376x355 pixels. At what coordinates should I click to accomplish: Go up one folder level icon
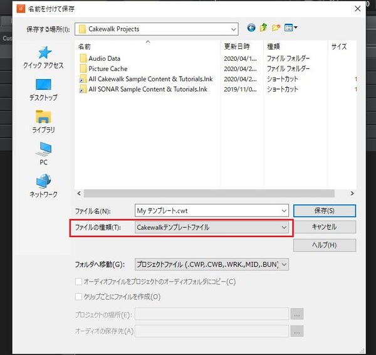[264, 28]
